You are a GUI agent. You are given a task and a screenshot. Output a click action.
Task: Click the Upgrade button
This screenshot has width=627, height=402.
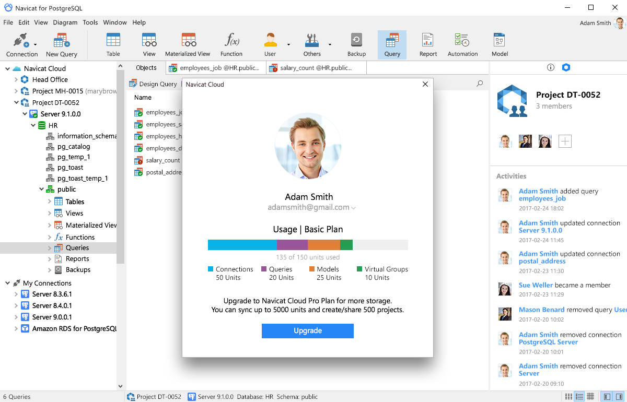(307, 330)
